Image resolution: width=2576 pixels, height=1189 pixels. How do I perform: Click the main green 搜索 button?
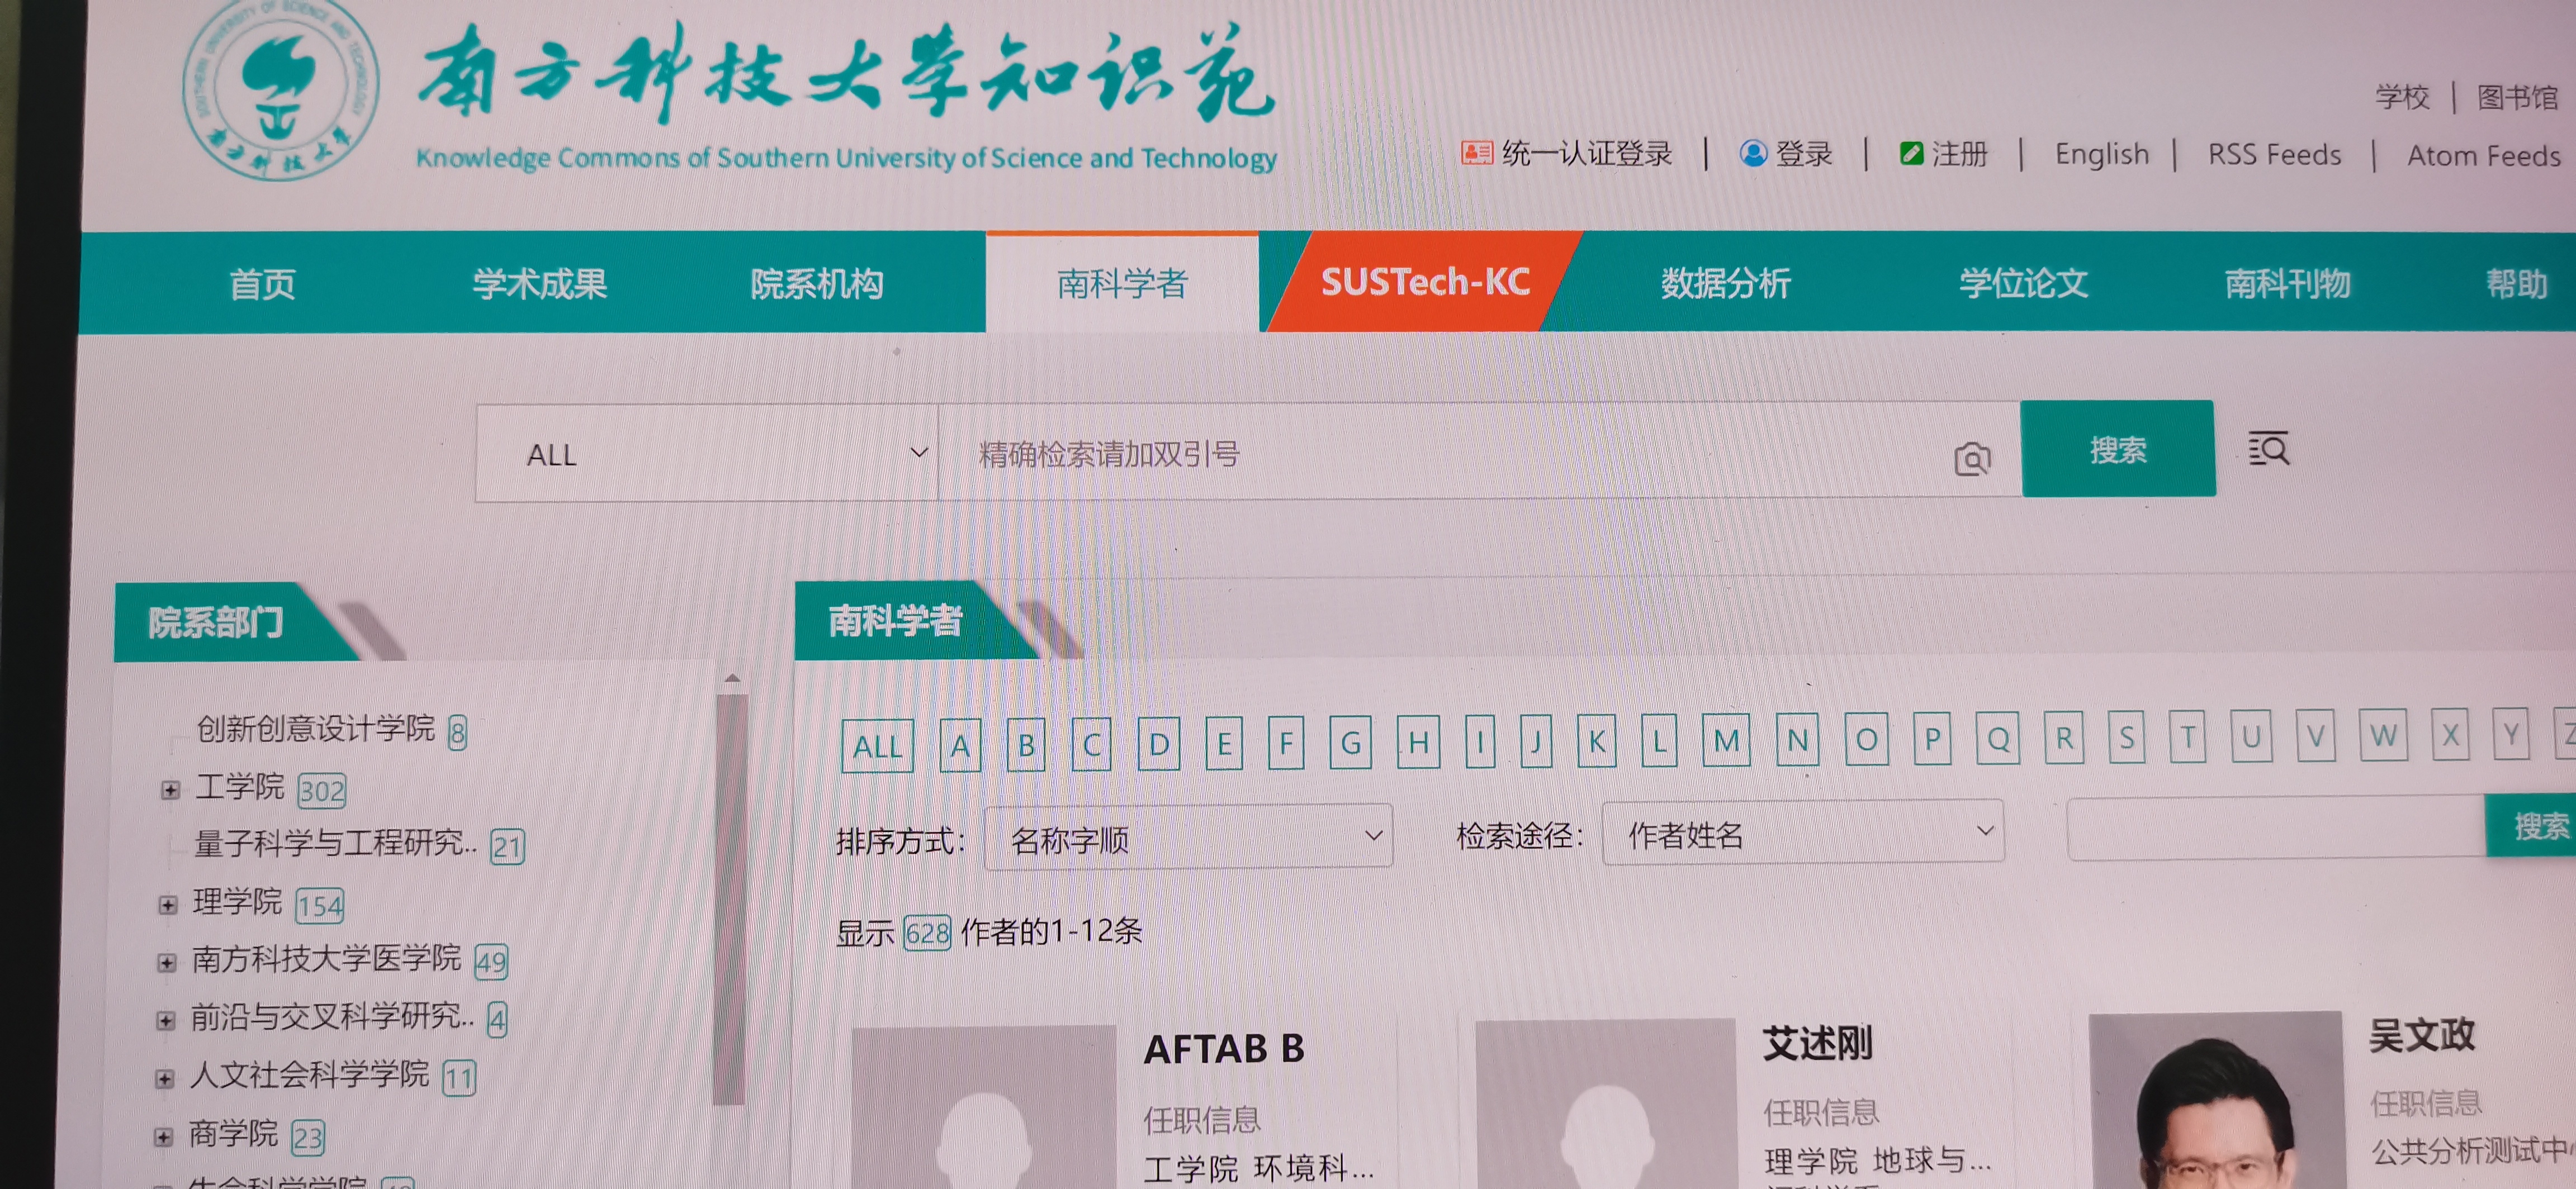click(2118, 450)
